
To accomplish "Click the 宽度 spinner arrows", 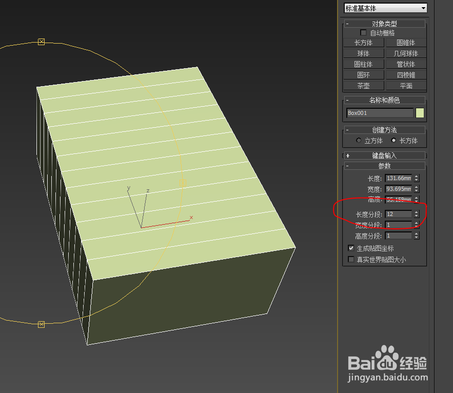I will tap(416, 189).
